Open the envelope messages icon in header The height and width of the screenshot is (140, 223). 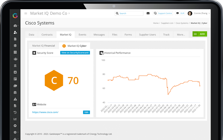148,13
